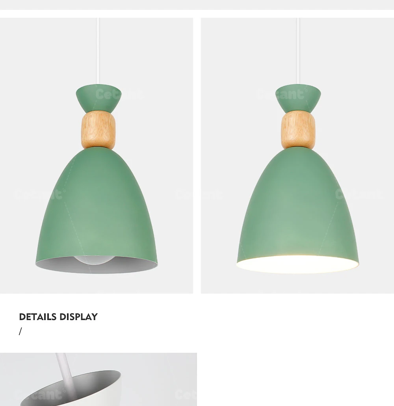Open the illuminated green pendant lamp photo
394x406 pixels.
click(297, 156)
